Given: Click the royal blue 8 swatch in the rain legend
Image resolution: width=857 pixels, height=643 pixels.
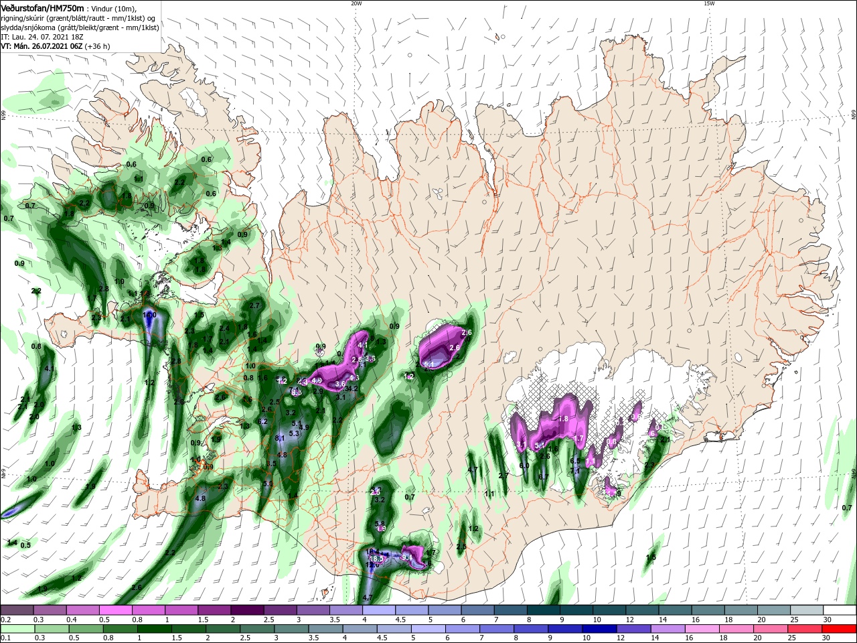Looking at the screenshot, I should pyautogui.click(x=530, y=629).
